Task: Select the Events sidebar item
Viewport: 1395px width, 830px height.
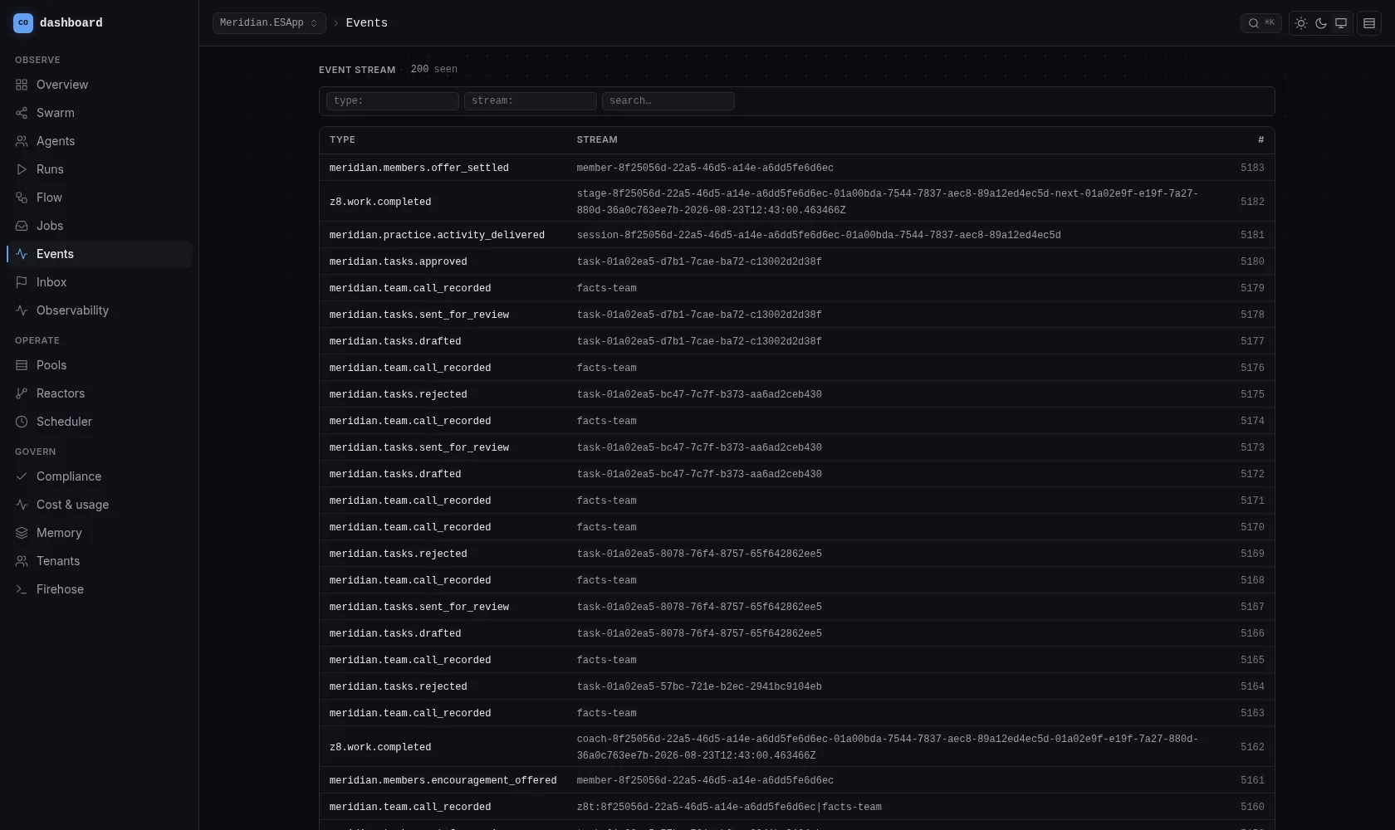Action: point(100,254)
